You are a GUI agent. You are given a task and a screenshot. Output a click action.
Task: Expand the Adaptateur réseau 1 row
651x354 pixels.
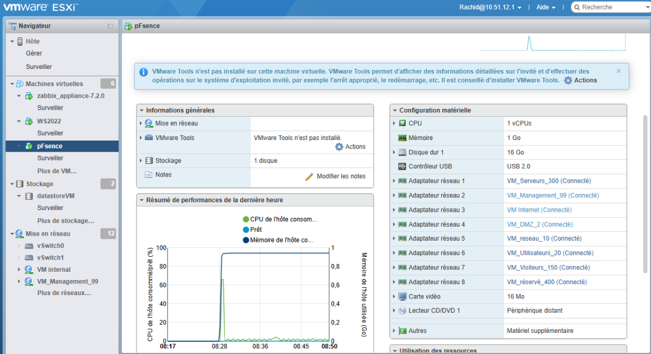394,181
